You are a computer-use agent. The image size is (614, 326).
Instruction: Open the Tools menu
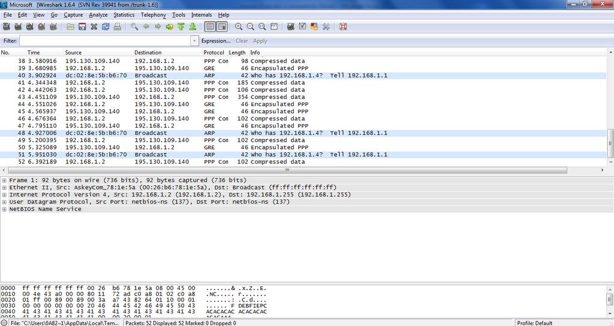pyautogui.click(x=179, y=15)
